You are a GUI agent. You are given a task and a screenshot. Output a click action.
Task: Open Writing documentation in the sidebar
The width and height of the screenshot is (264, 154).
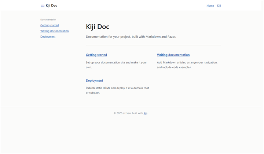pos(54,31)
